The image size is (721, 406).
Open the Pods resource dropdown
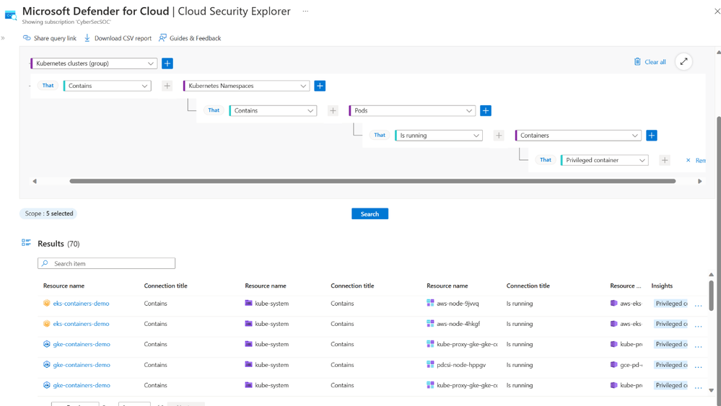tap(412, 110)
